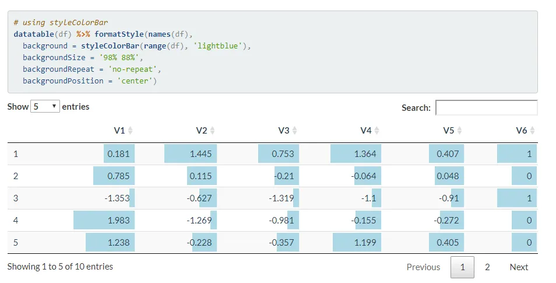Sort by the V4 column sort icon
Image resolution: width=556 pixels, height=283 pixels.
[377, 131]
